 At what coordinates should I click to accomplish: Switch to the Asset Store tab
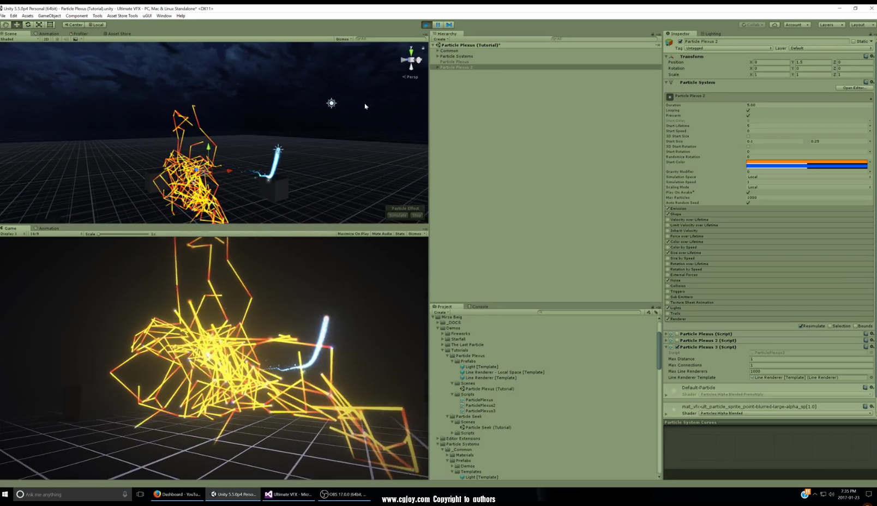pyautogui.click(x=117, y=34)
